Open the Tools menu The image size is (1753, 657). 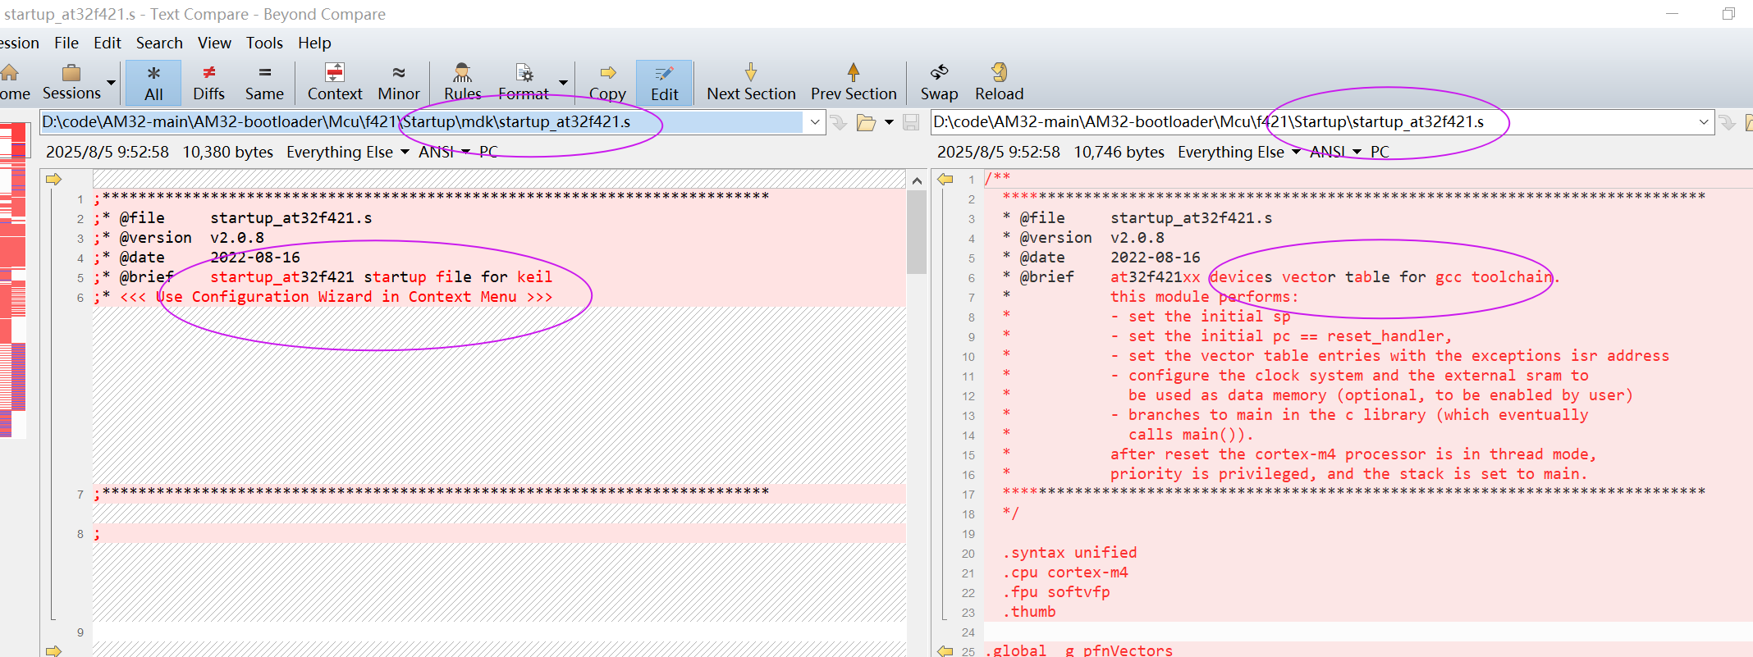click(x=264, y=43)
